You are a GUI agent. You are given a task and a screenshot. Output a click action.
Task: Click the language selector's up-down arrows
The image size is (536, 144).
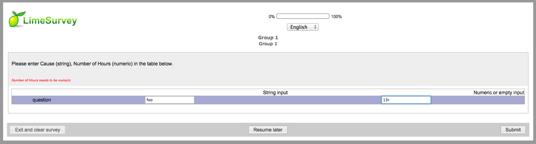tap(315, 27)
